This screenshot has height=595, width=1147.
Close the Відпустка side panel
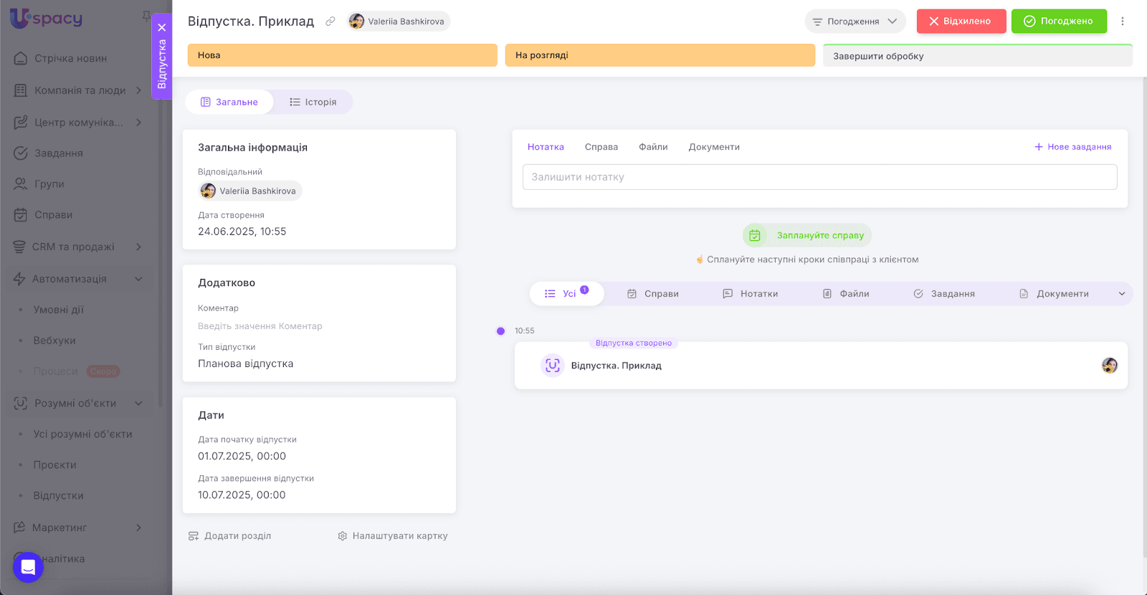(162, 28)
